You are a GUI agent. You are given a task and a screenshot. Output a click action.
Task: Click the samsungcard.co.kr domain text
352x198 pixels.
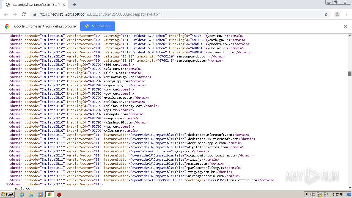click(193, 56)
